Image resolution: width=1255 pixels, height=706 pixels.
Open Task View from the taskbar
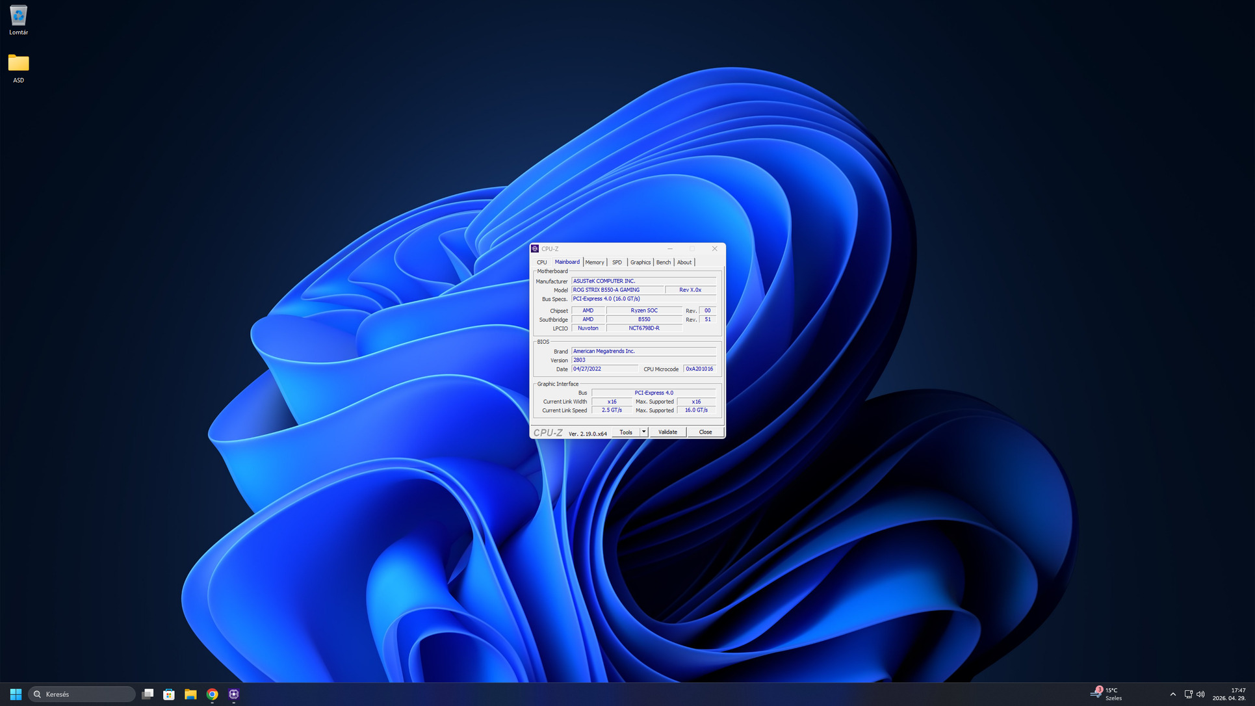(x=148, y=694)
